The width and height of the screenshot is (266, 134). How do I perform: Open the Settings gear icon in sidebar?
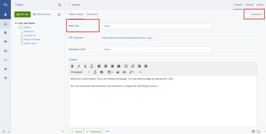[5, 78]
